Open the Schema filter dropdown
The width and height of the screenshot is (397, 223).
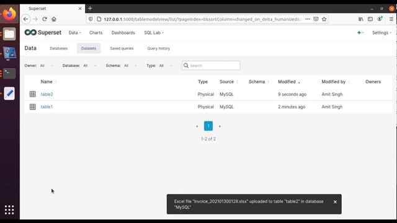click(x=130, y=66)
